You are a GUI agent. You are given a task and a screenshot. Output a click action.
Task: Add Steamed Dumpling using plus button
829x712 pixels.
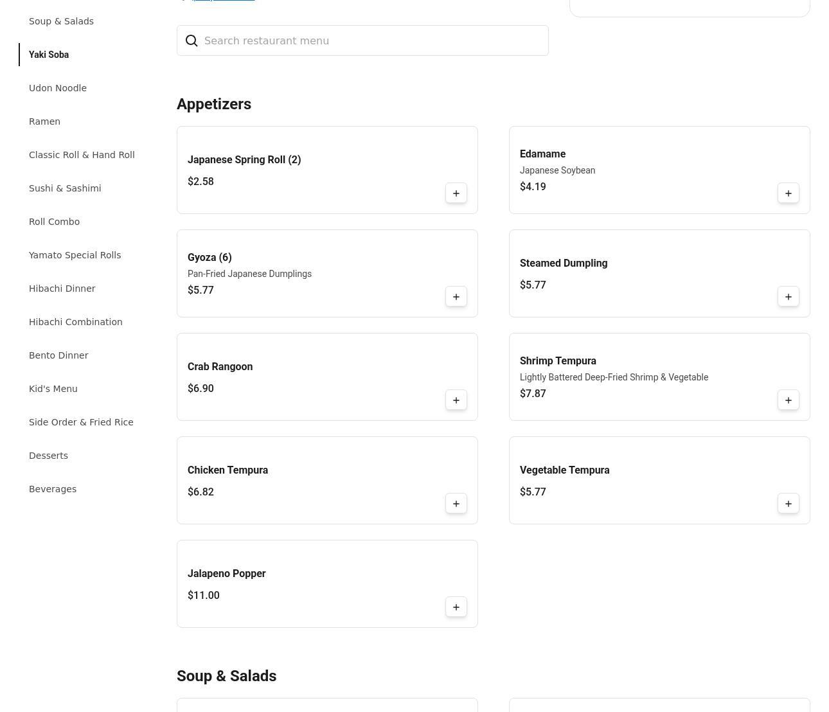click(x=788, y=297)
